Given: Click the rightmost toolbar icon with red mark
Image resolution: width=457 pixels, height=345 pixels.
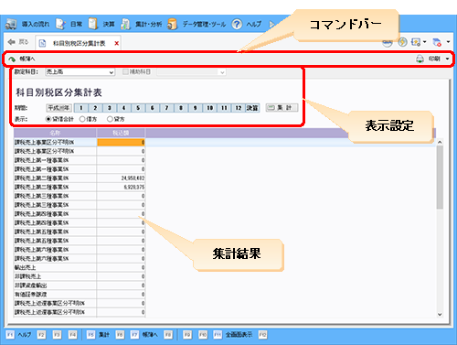Looking at the screenshot, I should (437, 42).
